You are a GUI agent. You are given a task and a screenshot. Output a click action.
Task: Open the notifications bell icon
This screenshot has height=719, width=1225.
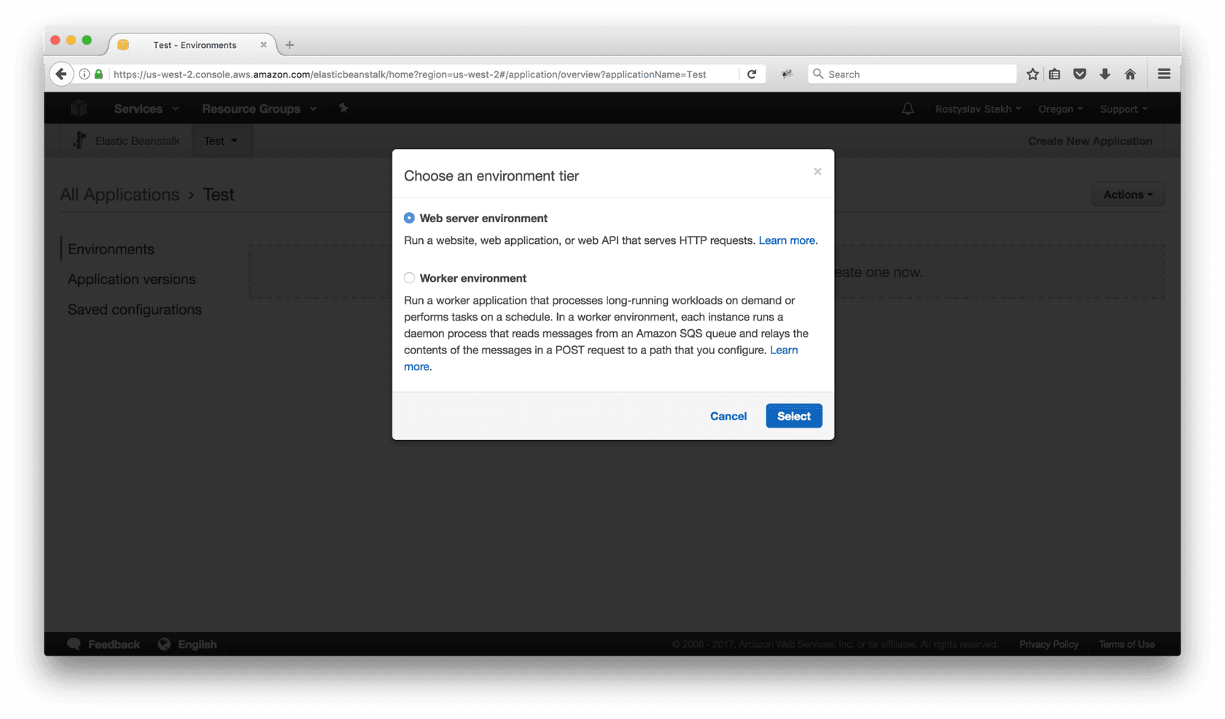(908, 109)
